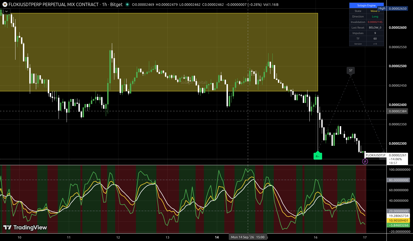Expand the indicator legend chevron

(6, 11)
